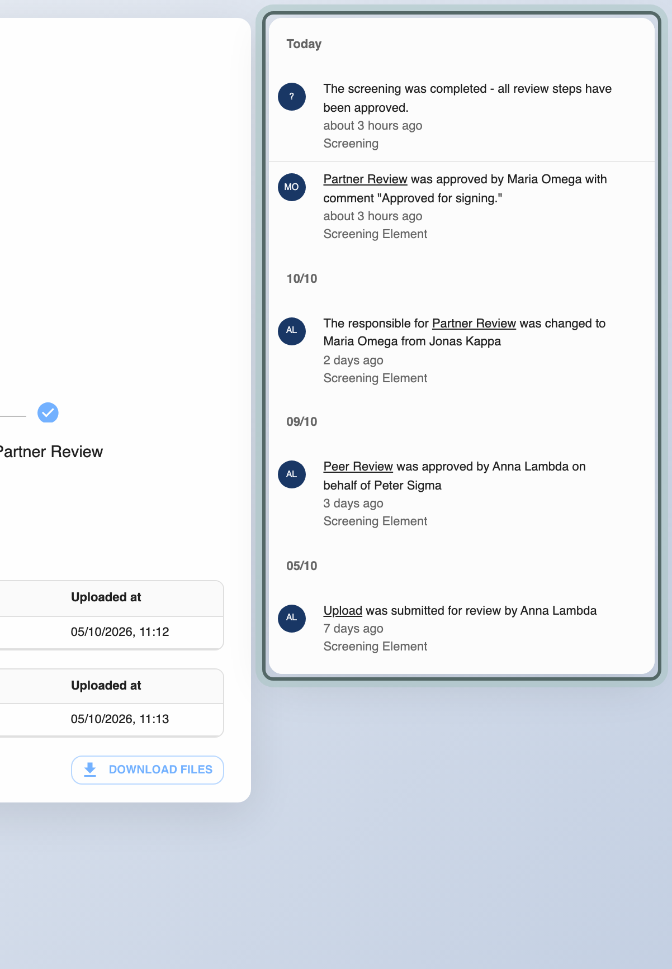Click the blue checkmark above Partner Review step
672x969 pixels.
pyautogui.click(x=48, y=413)
